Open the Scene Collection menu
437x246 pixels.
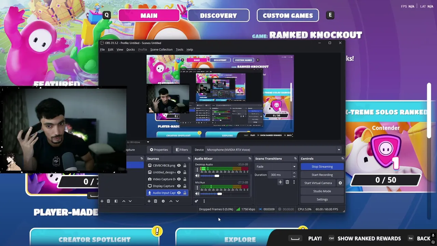(161, 50)
